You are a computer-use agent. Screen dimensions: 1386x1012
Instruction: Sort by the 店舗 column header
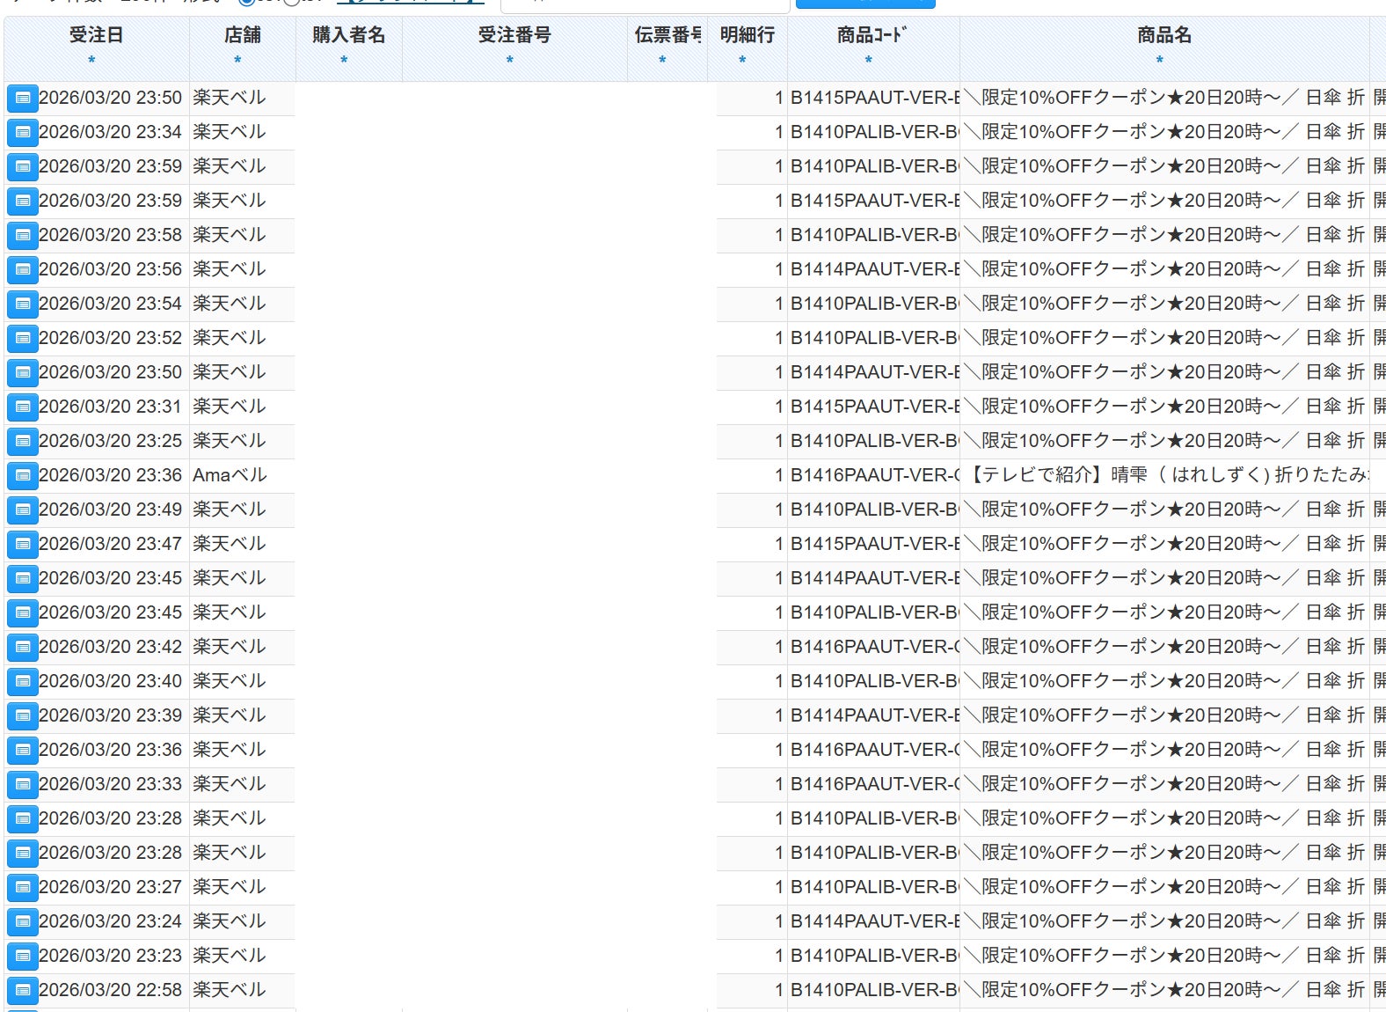pos(242,35)
